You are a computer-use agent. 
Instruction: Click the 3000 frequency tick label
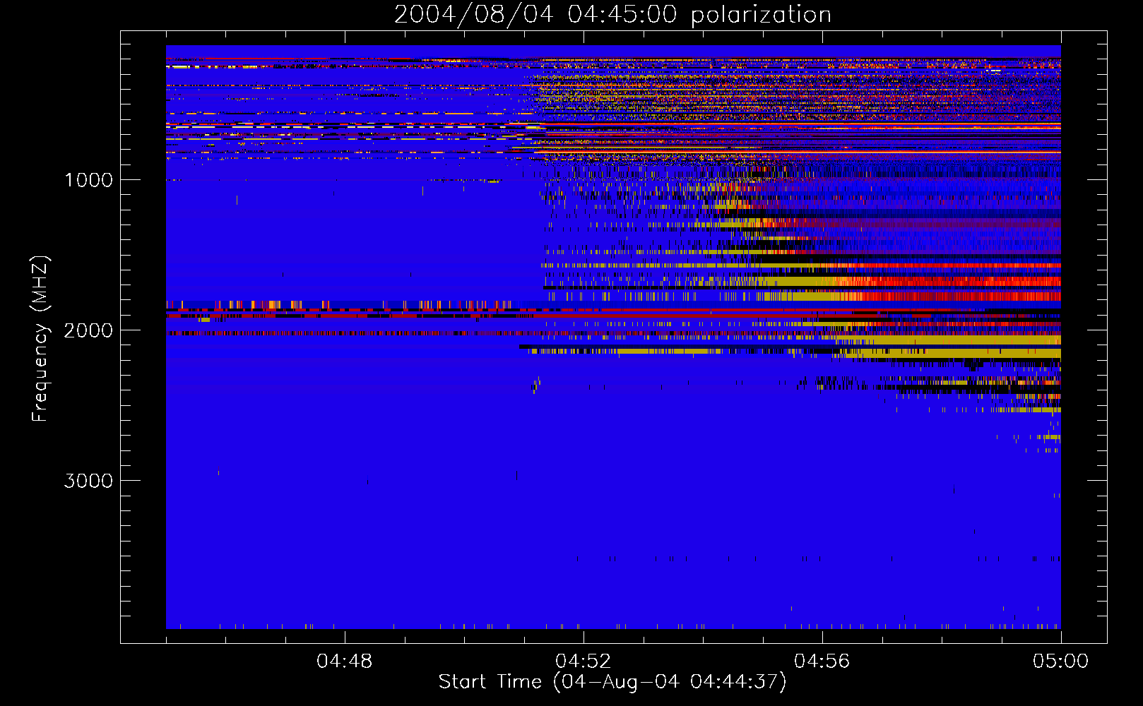click(89, 481)
